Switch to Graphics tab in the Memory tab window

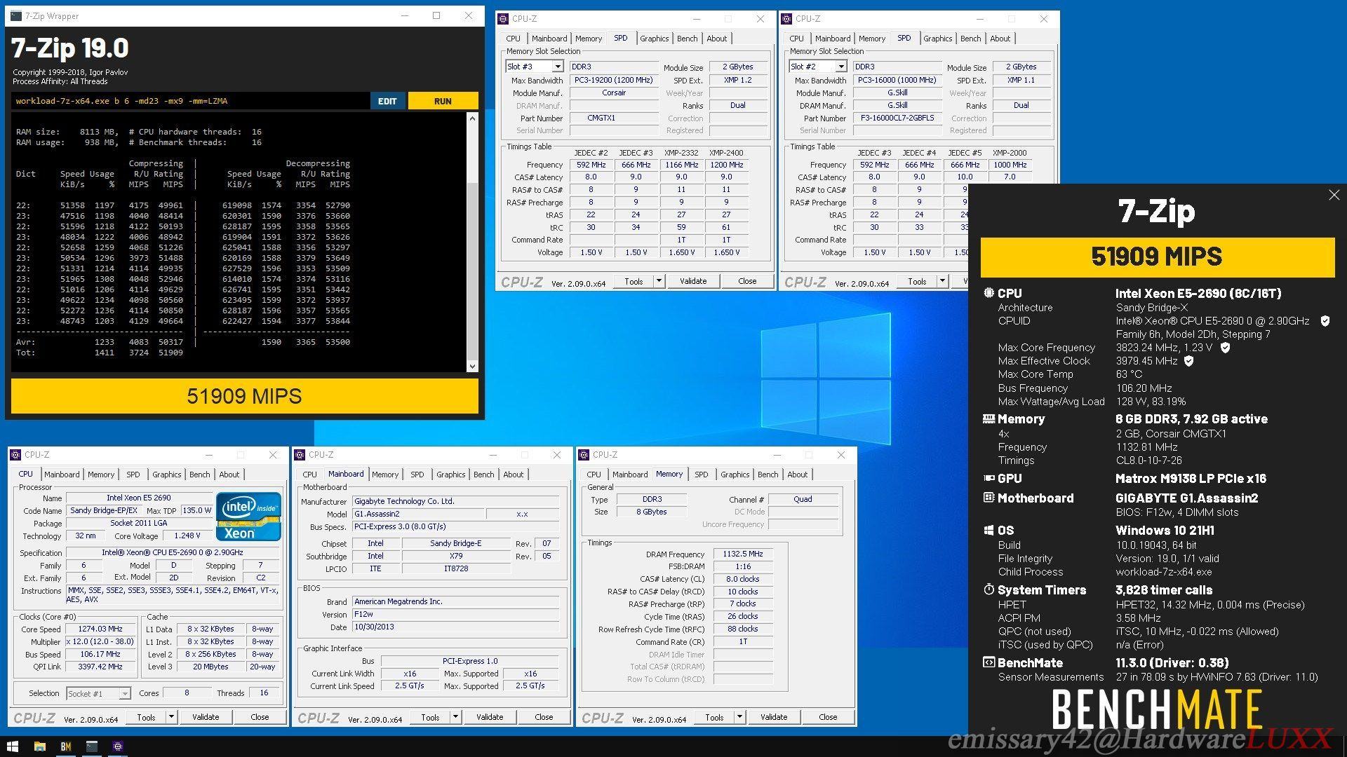point(735,475)
